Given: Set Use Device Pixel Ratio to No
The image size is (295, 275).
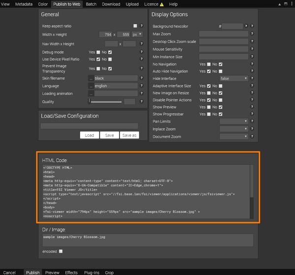Looking at the screenshot, I should coord(110,60).
